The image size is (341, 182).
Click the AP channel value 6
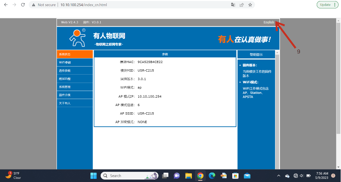(139, 105)
